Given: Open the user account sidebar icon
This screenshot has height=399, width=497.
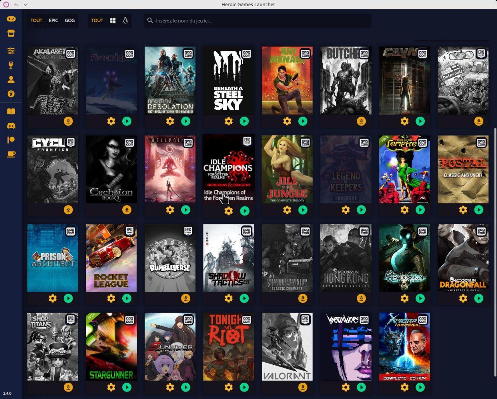Looking at the screenshot, I should pos(11,79).
